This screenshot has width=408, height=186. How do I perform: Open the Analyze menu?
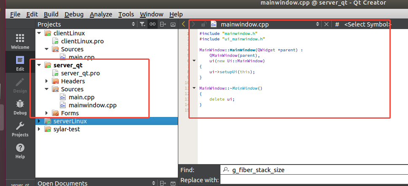click(101, 14)
